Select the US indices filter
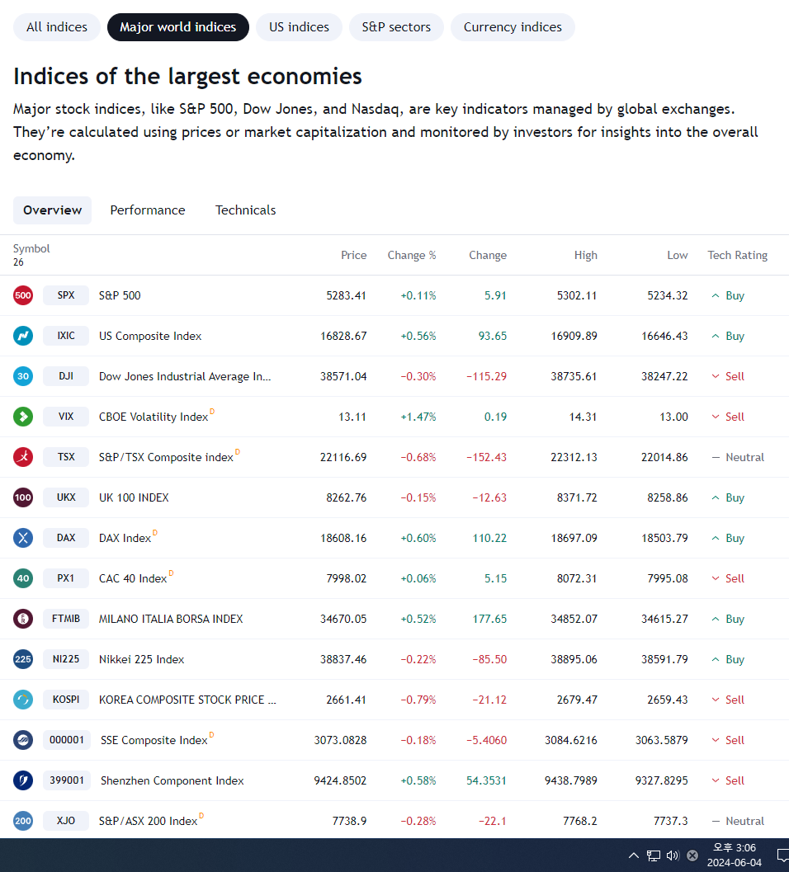Viewport: 789px width, 872px height. click(299, 27)
